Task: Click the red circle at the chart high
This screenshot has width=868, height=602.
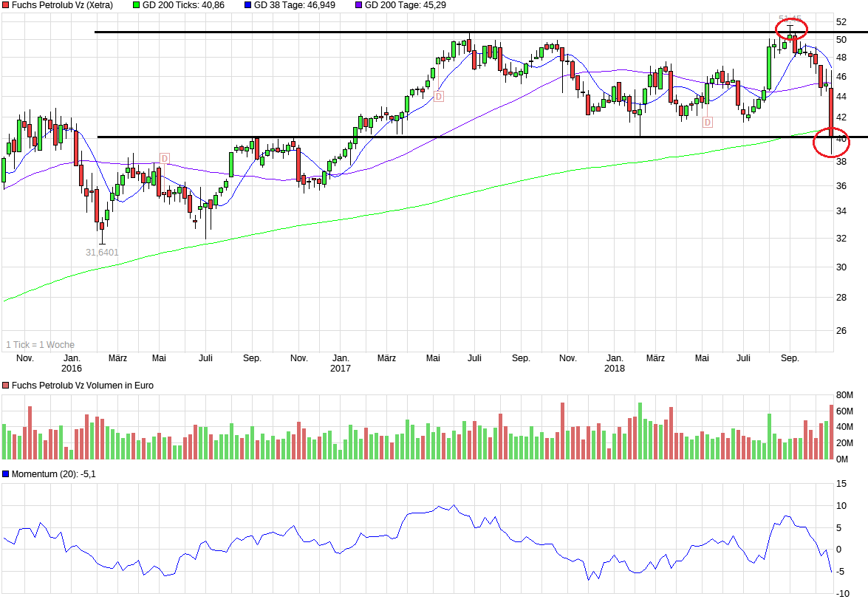Action: (791, 29)
